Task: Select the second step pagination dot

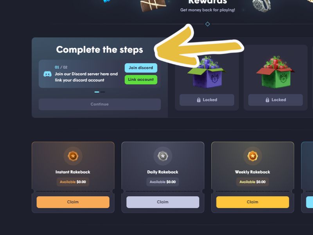Action: coord(103,92)
